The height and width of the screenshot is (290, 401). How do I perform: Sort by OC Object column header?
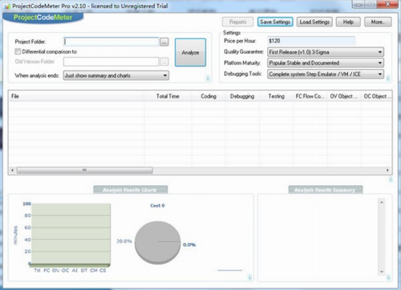376,96
